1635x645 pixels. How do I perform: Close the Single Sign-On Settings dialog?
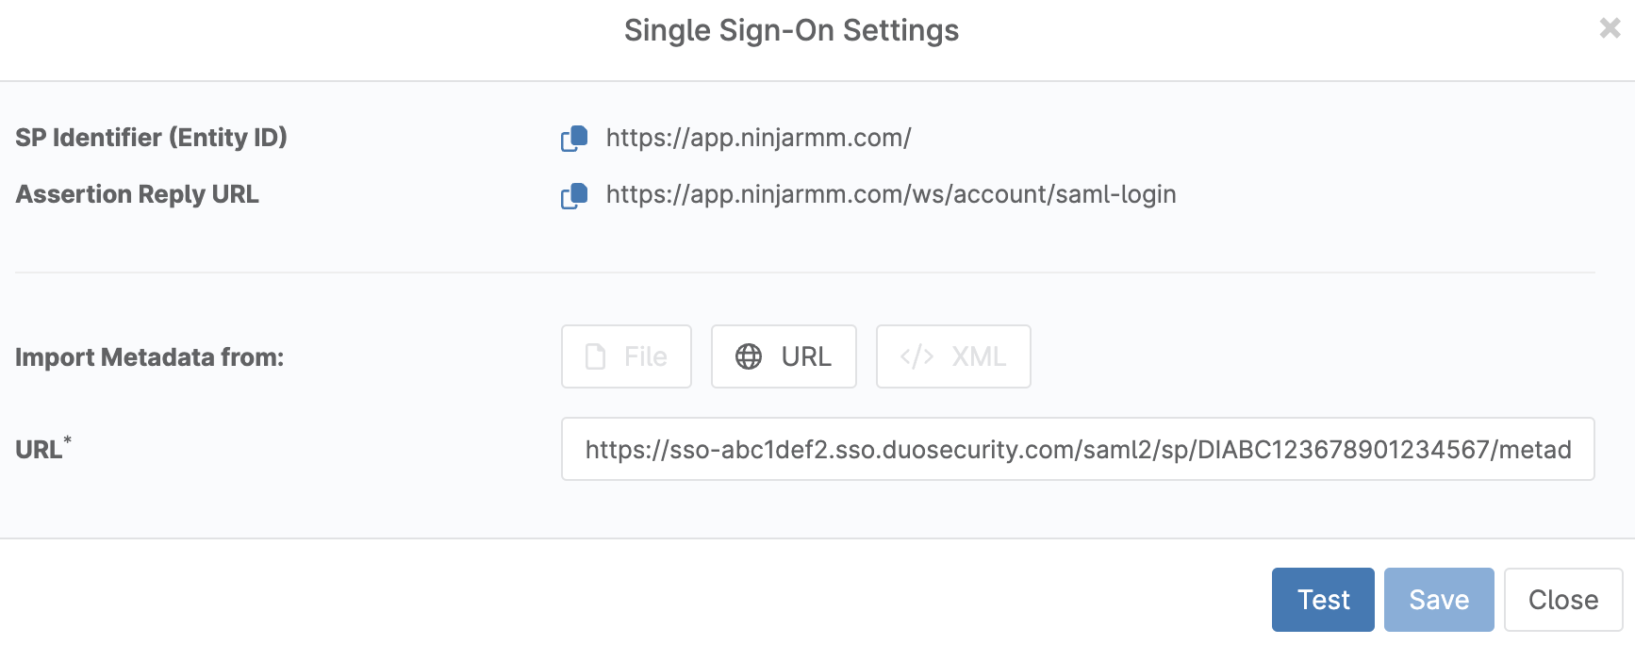click(1562, 599)
